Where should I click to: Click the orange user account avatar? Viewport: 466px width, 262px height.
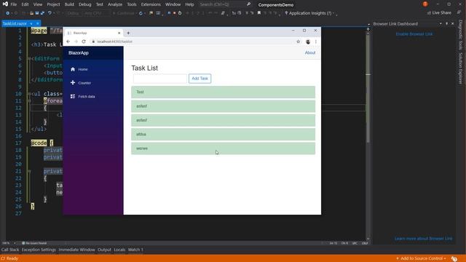click(x=425, y=4)
